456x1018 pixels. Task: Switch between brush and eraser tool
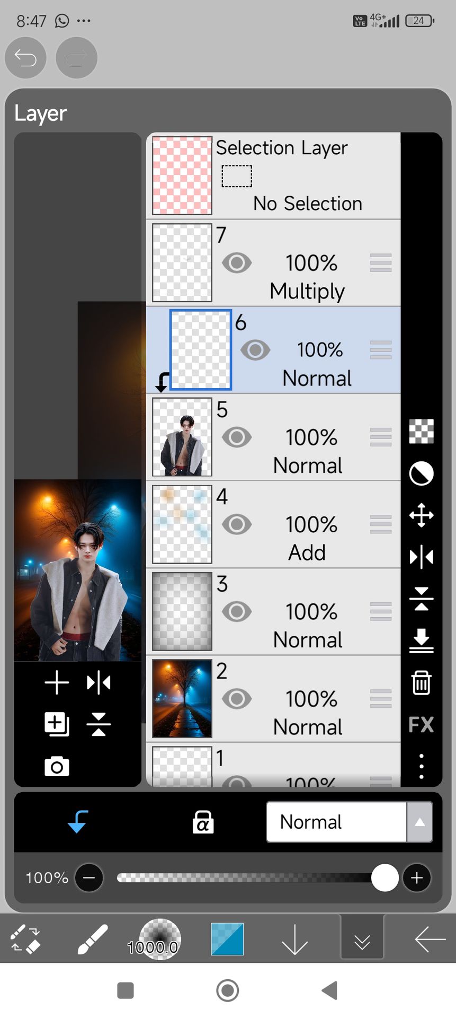[25, 940]
